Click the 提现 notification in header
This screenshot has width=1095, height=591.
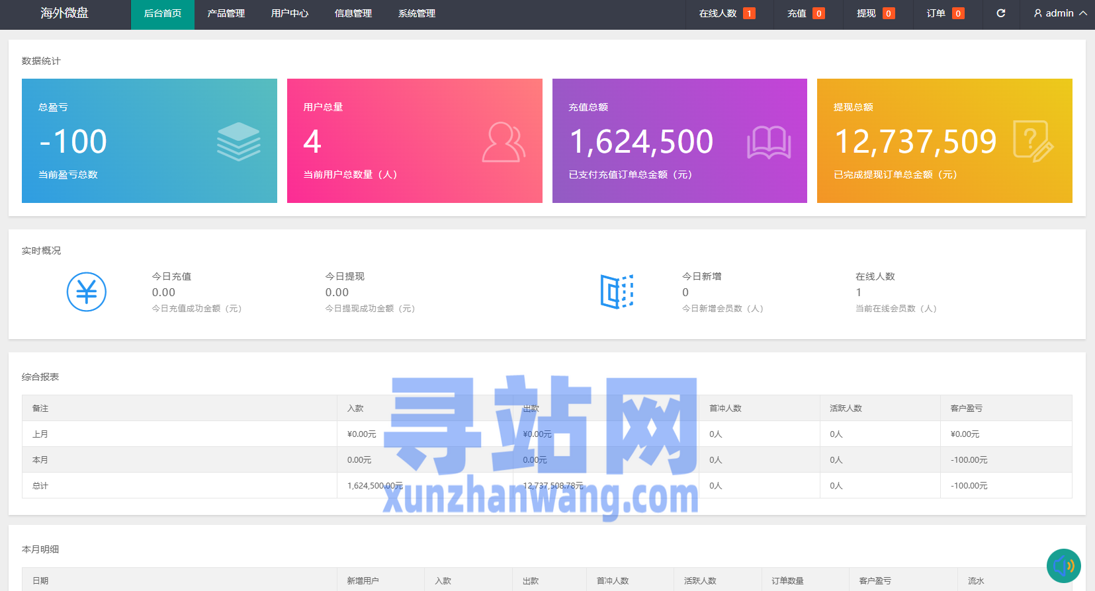click(x=866, y=13)
